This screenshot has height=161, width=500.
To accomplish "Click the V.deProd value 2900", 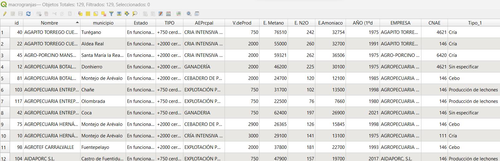I will 242,124.
